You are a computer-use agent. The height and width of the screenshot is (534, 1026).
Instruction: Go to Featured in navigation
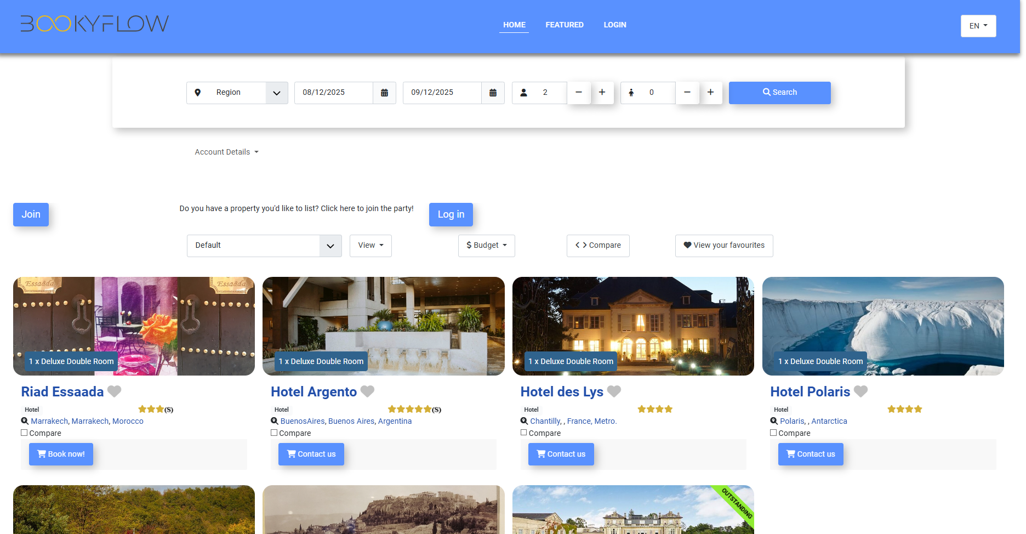click(564, 25)
